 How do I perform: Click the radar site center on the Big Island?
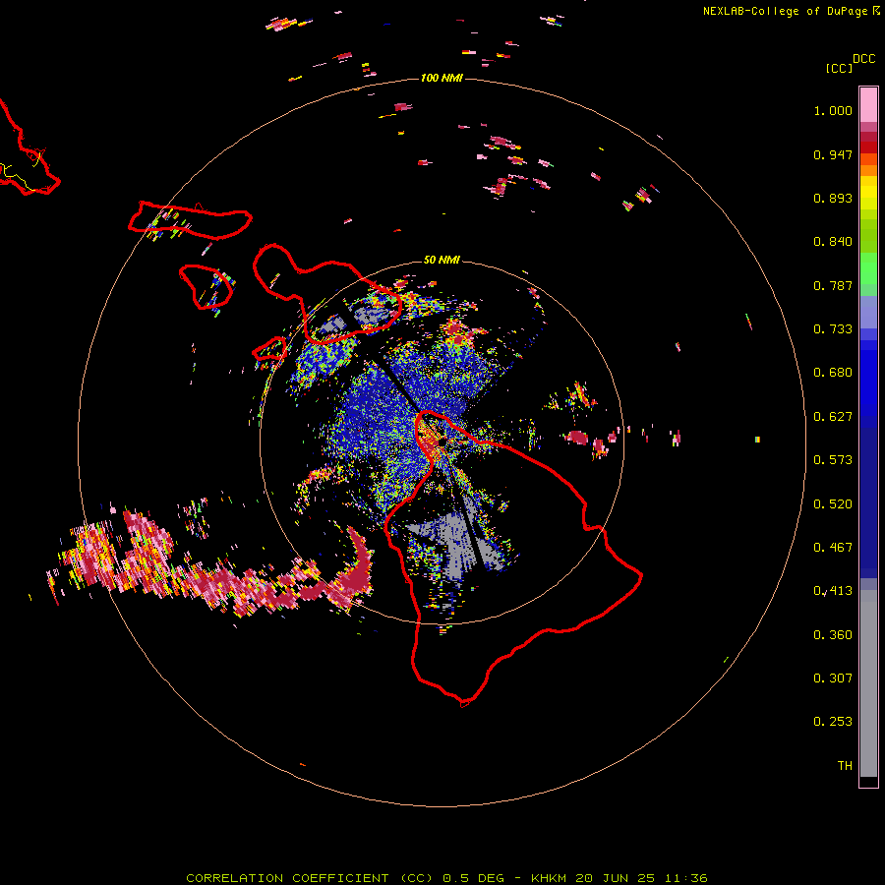442,442
